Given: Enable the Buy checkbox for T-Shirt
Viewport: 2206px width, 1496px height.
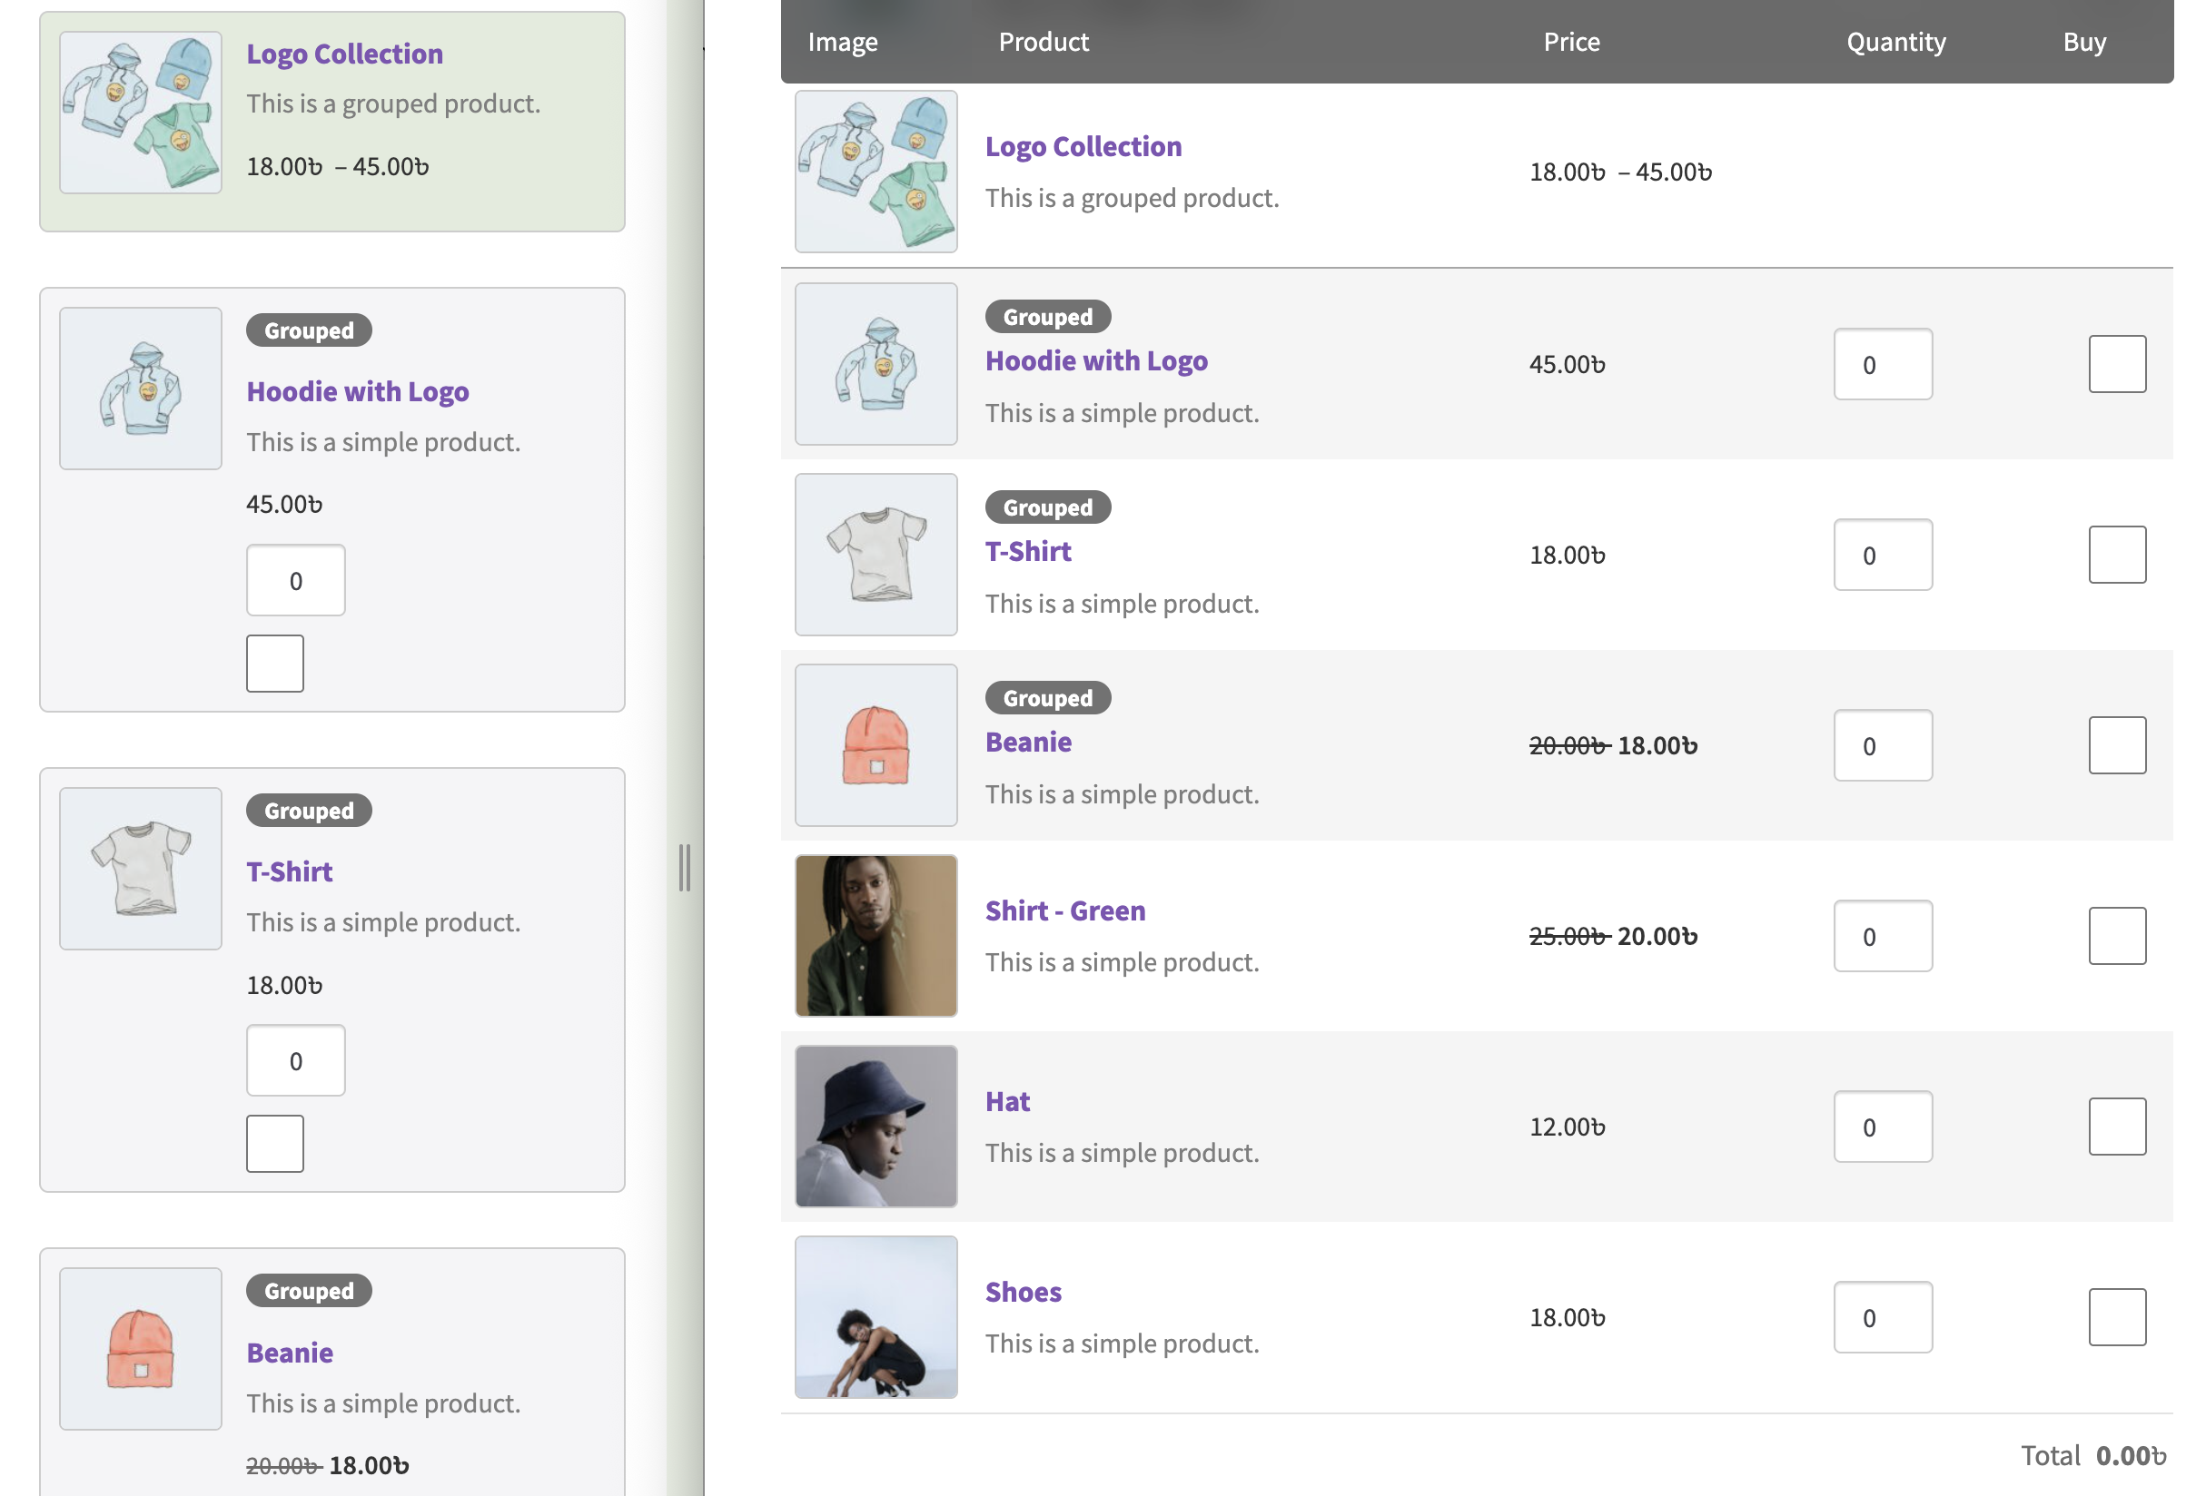Looking at the screenshot, I should [2117, 554].
